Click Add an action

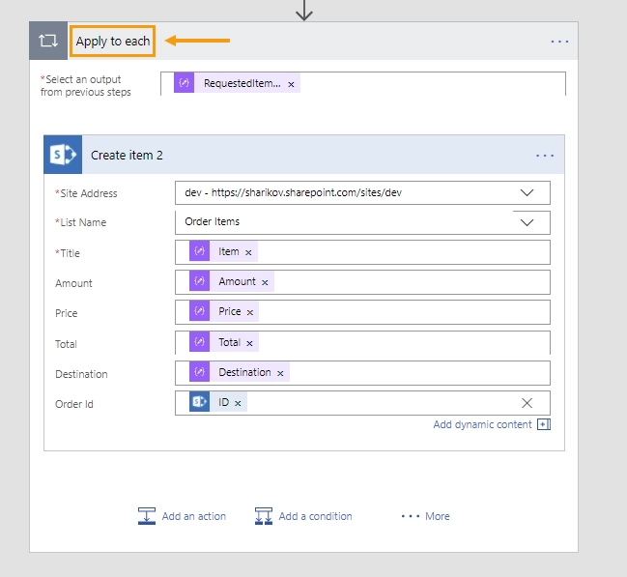pos(194,516)
